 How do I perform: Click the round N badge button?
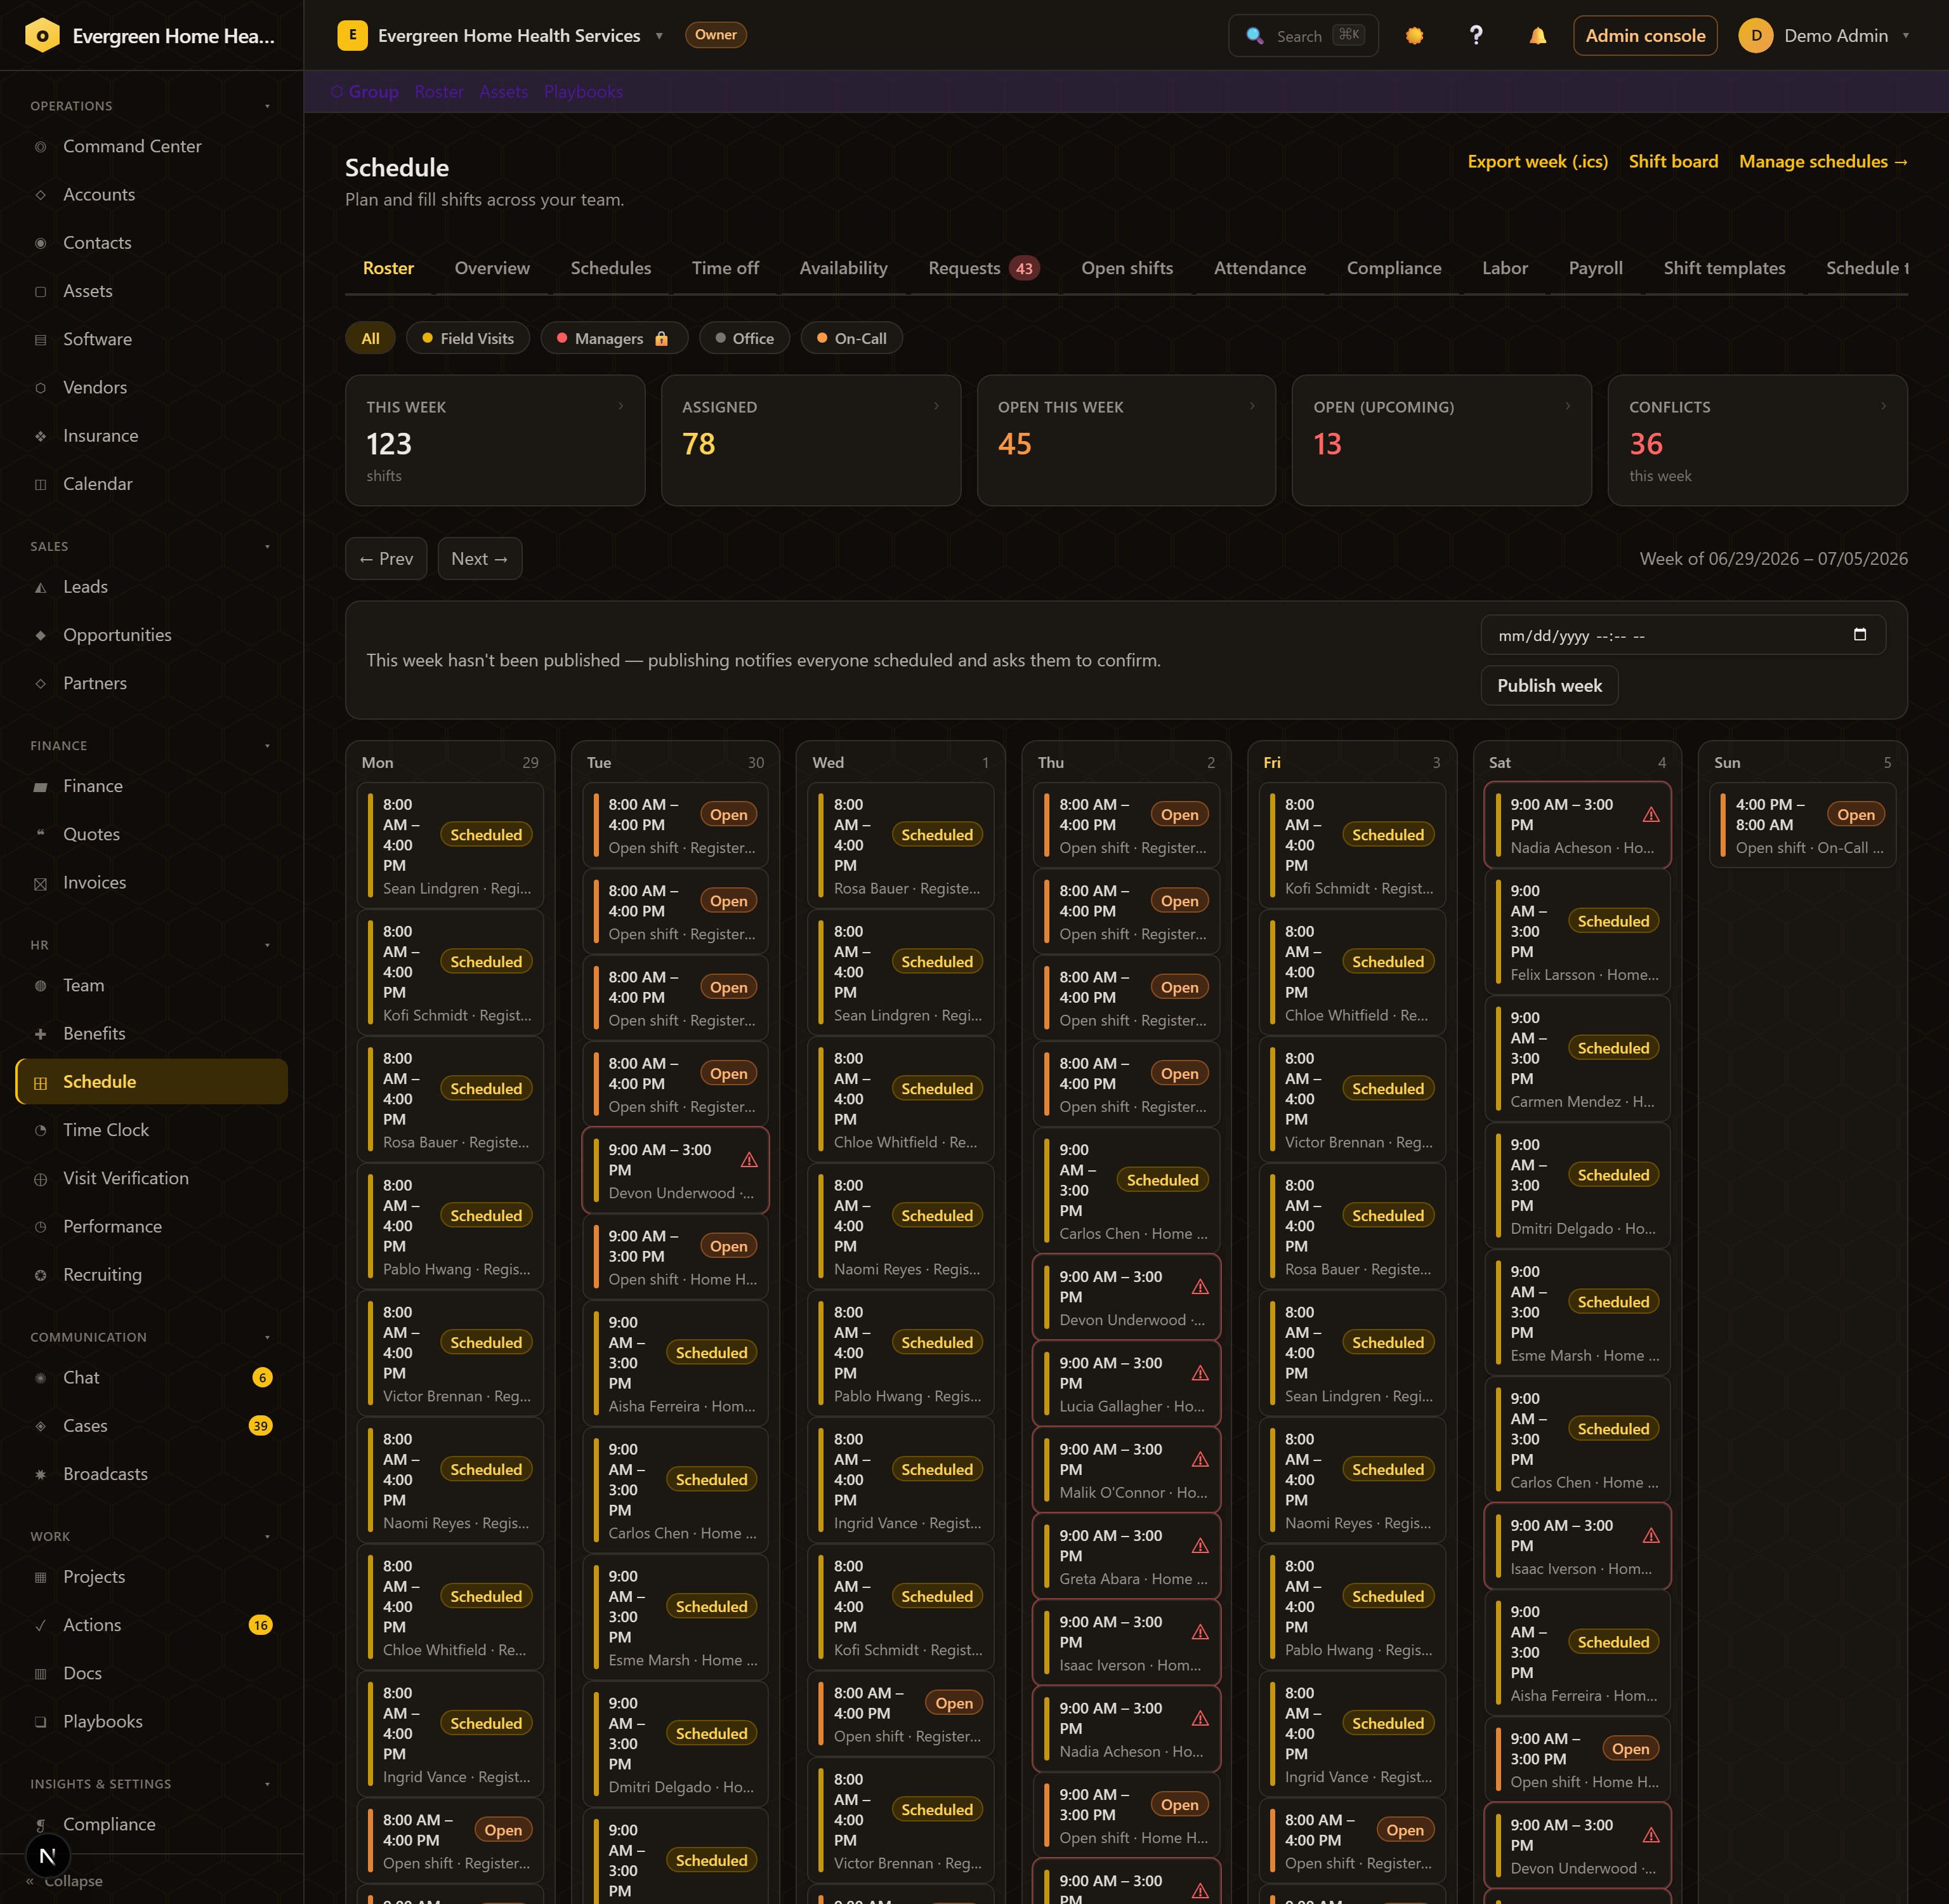point(47,1857)
